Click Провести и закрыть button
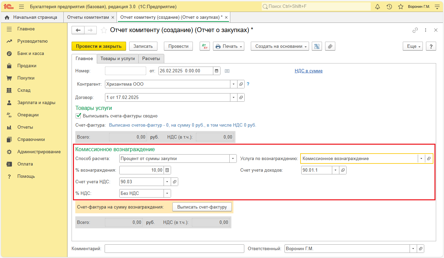Viewport: 444px width, 258px height. tap(99, 46)
